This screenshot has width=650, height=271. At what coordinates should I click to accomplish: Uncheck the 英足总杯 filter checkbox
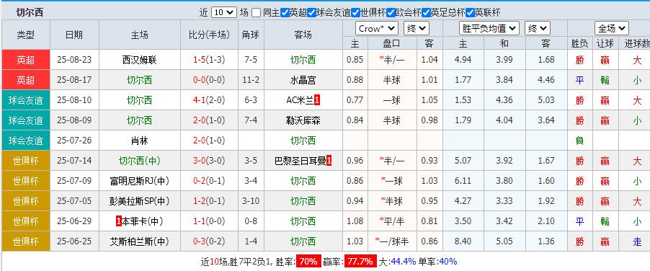click(x=426, y=12)
